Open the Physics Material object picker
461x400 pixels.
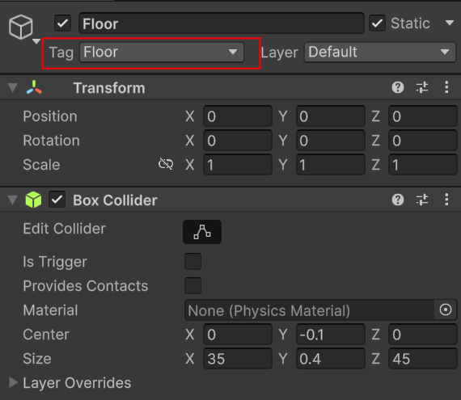pyautogui.click(x=446, y=309)
